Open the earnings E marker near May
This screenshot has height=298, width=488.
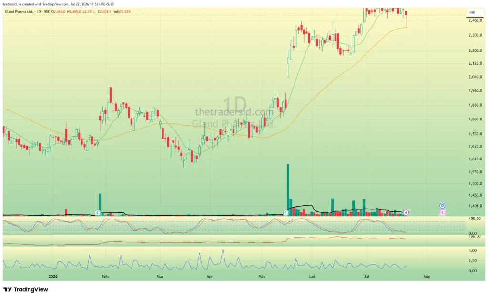[285, 213]
